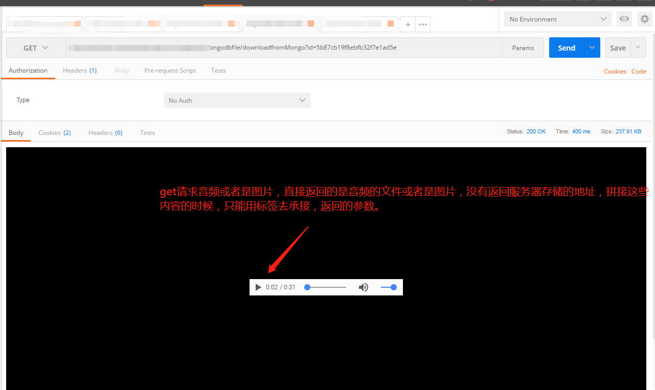
Task: Open the Params editor
Action: pyautogui.click(x=523, y=48)
